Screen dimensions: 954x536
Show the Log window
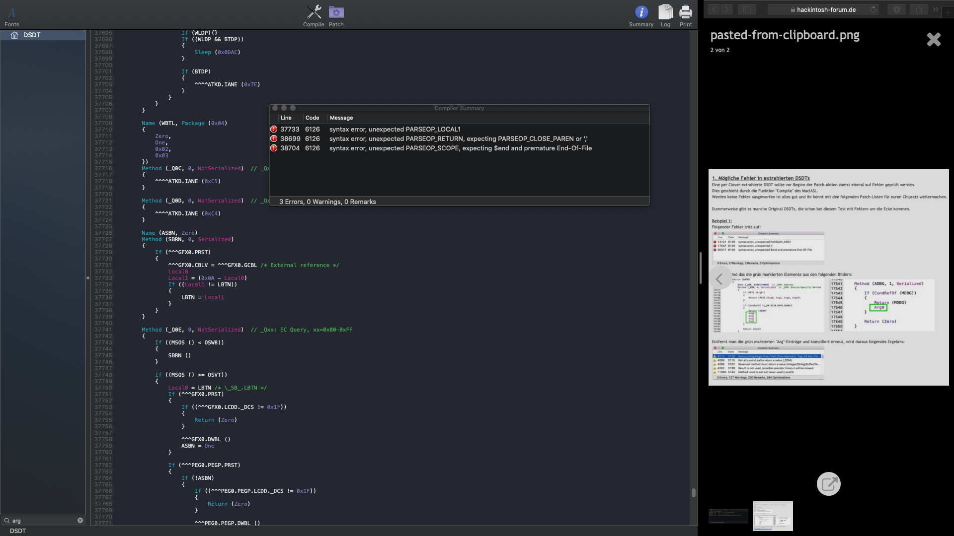(665, 12)
